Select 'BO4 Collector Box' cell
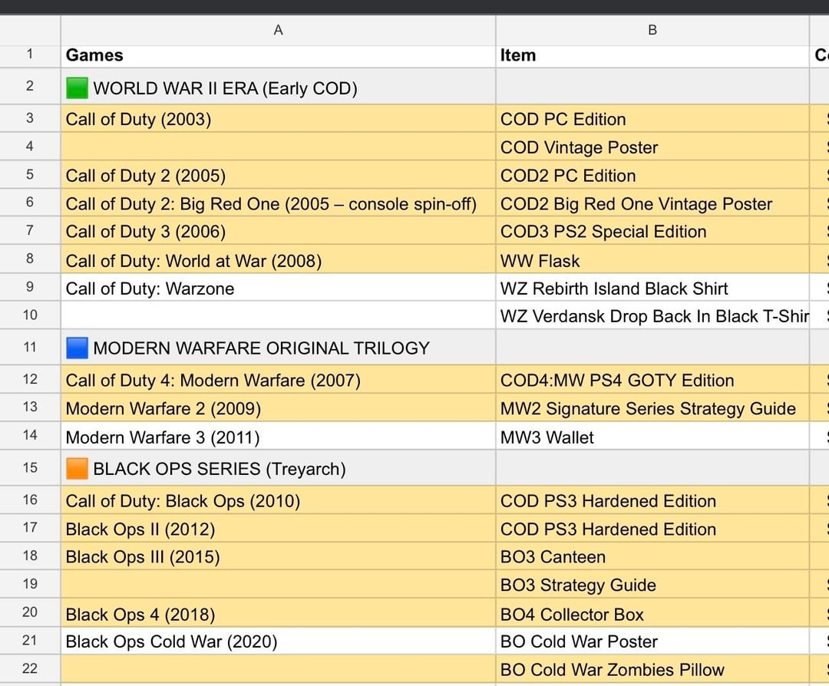The height and width of the screenshot is (686, 829). point(652,614)
